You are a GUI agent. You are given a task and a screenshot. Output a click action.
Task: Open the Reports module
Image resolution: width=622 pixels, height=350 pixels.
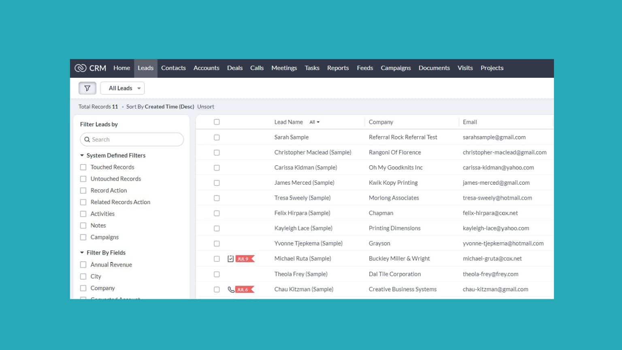pyautogui.click(x=338, y=68)
